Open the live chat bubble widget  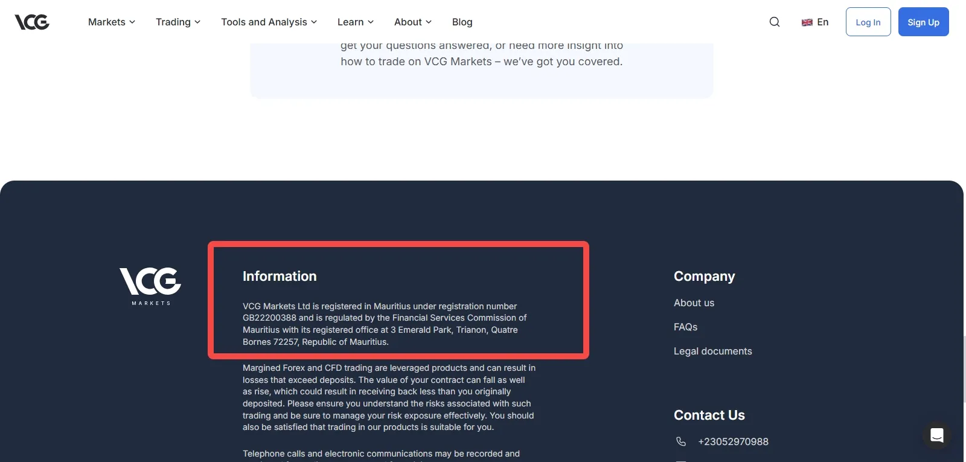coord(937,435)
